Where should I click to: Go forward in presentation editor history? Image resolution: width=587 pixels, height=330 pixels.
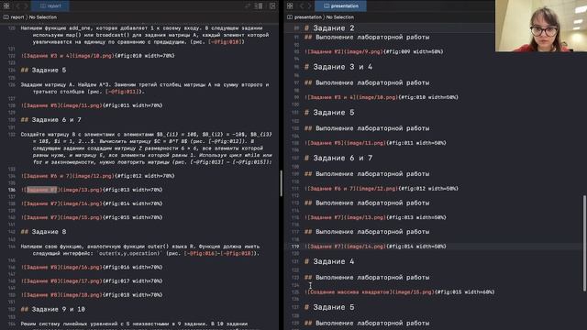(x=310, y=6)
